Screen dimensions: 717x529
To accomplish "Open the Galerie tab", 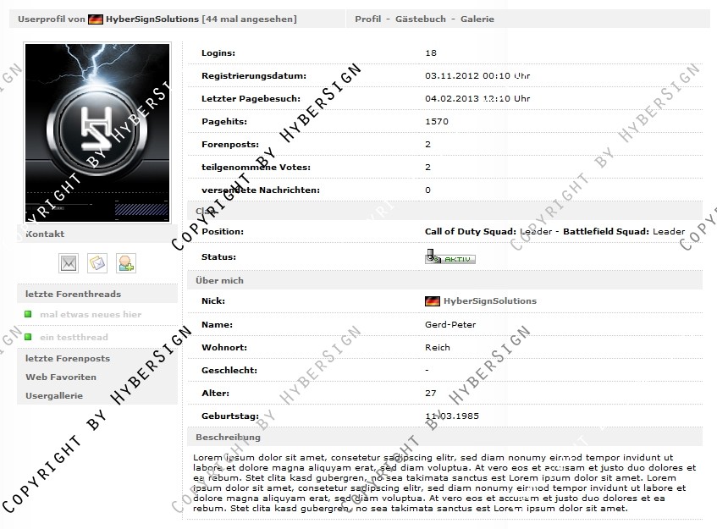I will 477,19.
